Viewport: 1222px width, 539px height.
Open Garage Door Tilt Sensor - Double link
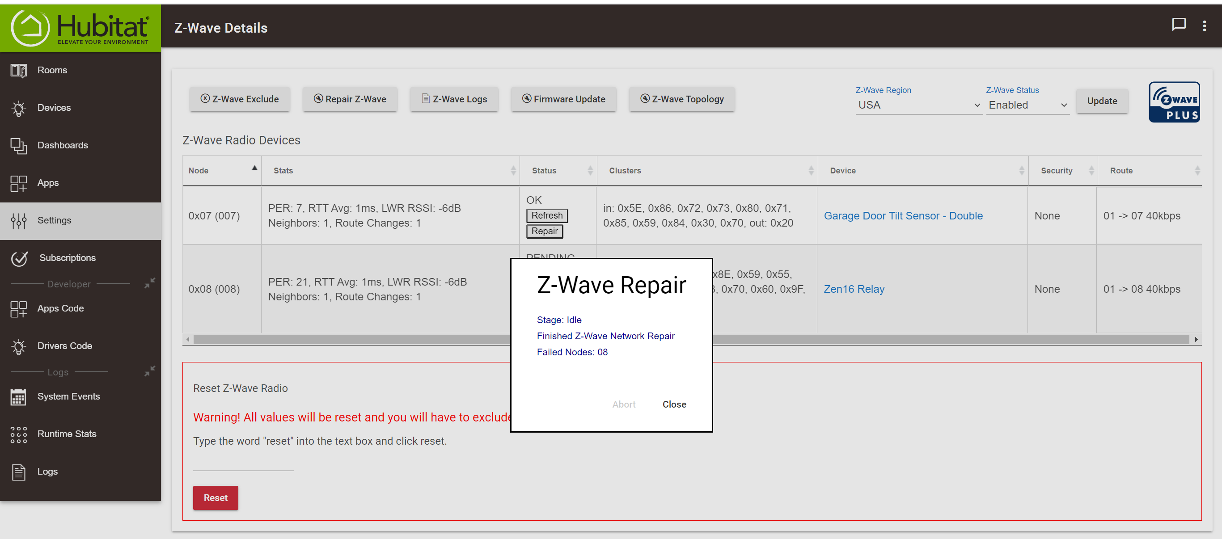click(x=903, y=216)
